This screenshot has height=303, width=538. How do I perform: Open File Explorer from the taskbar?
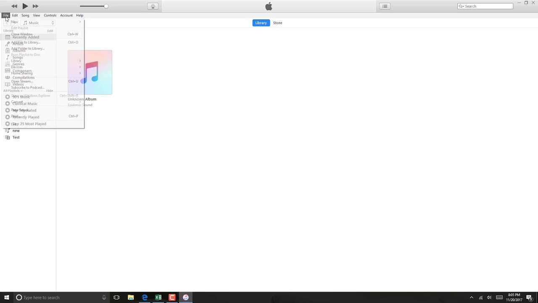[x=131, y=298]
